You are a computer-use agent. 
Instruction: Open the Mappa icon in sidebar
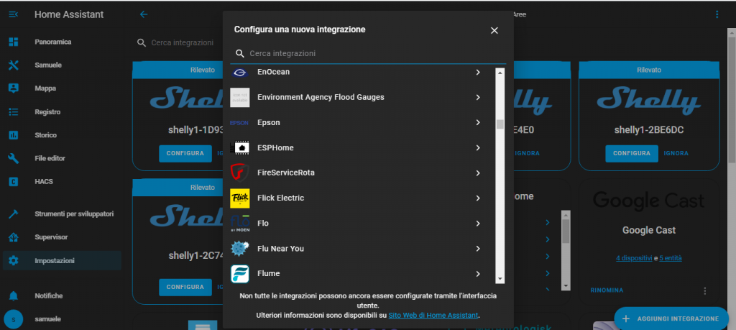[x=13, y=88]
